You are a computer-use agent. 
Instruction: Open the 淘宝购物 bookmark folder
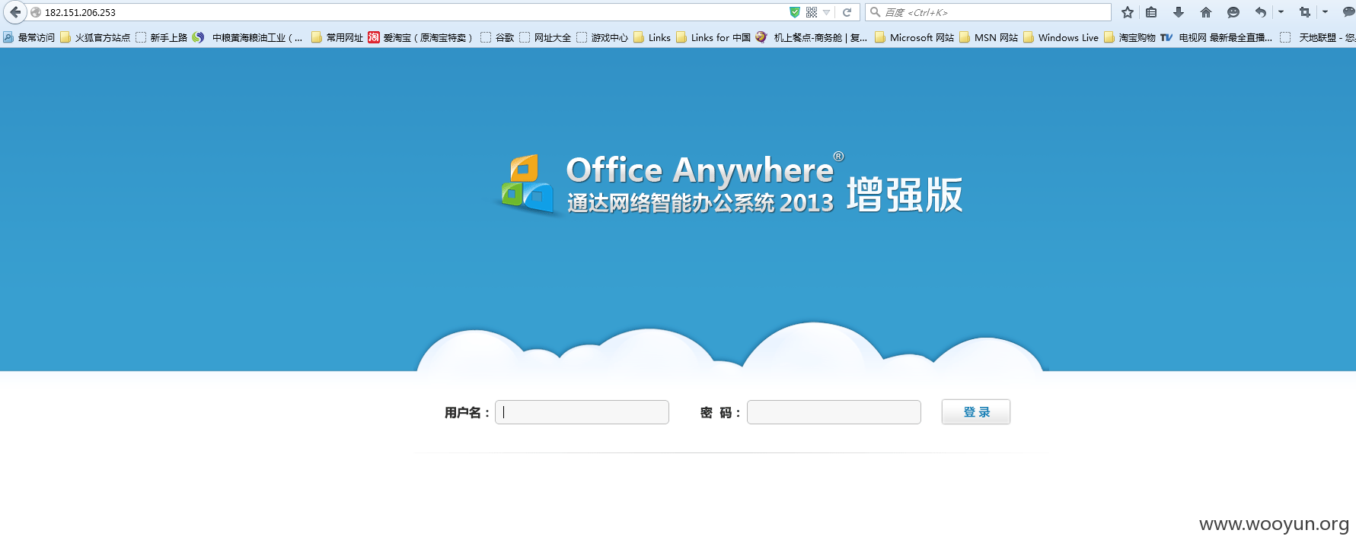(1130, 37)
